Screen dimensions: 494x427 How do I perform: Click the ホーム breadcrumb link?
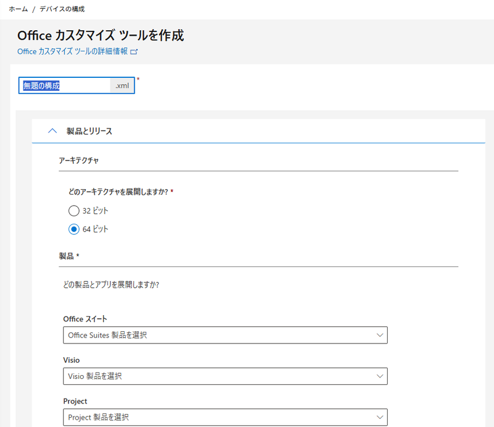click(x=19, y=9)
